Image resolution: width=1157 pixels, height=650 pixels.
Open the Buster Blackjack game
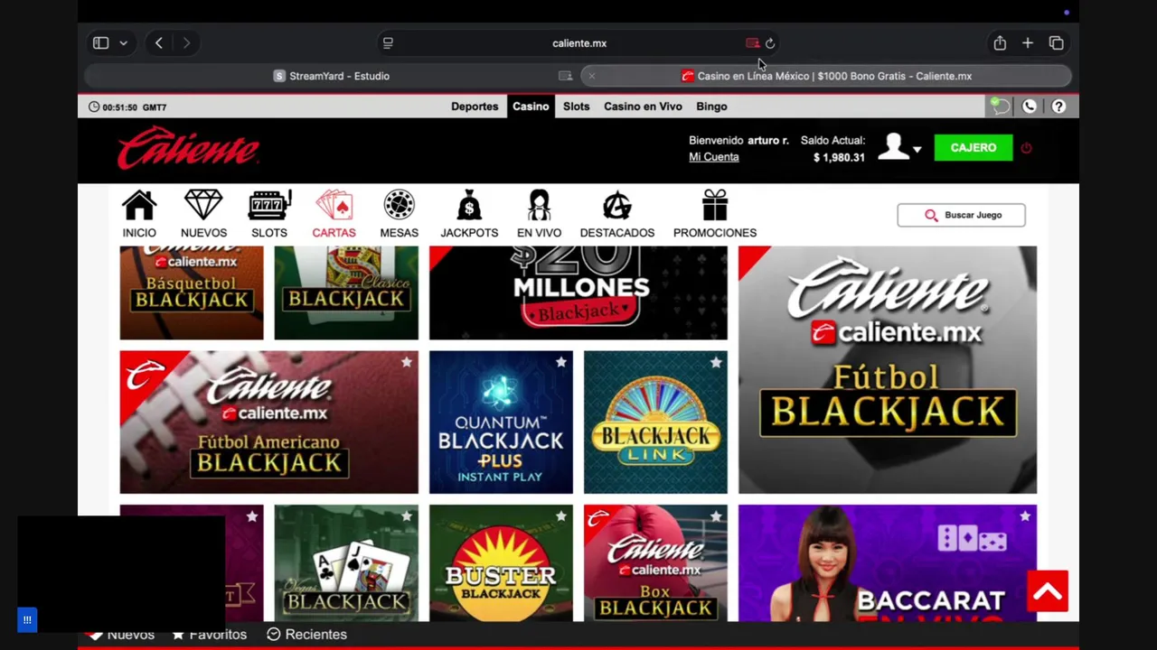pyautogui.click(x=501, y=563)
